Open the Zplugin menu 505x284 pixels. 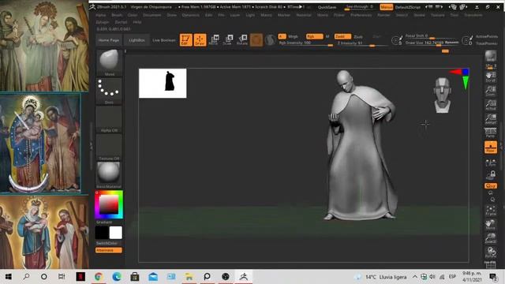coord(102,22)
